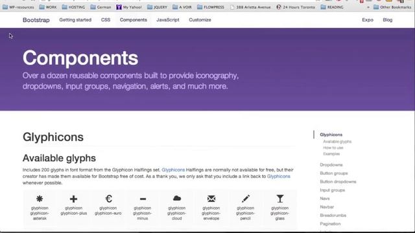415x233 pixels.
Task: Open the Blog link
Action: tap(388, 20)
